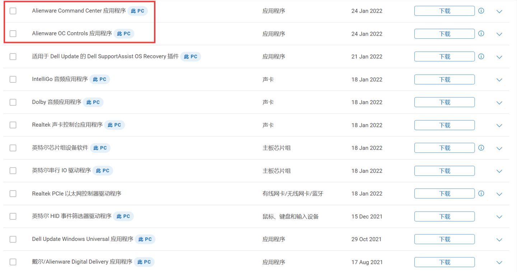The image size is (517, 272).
Task: Check the checkbox for 适用于 Dell Update 的插件
Action: point(13,56)
